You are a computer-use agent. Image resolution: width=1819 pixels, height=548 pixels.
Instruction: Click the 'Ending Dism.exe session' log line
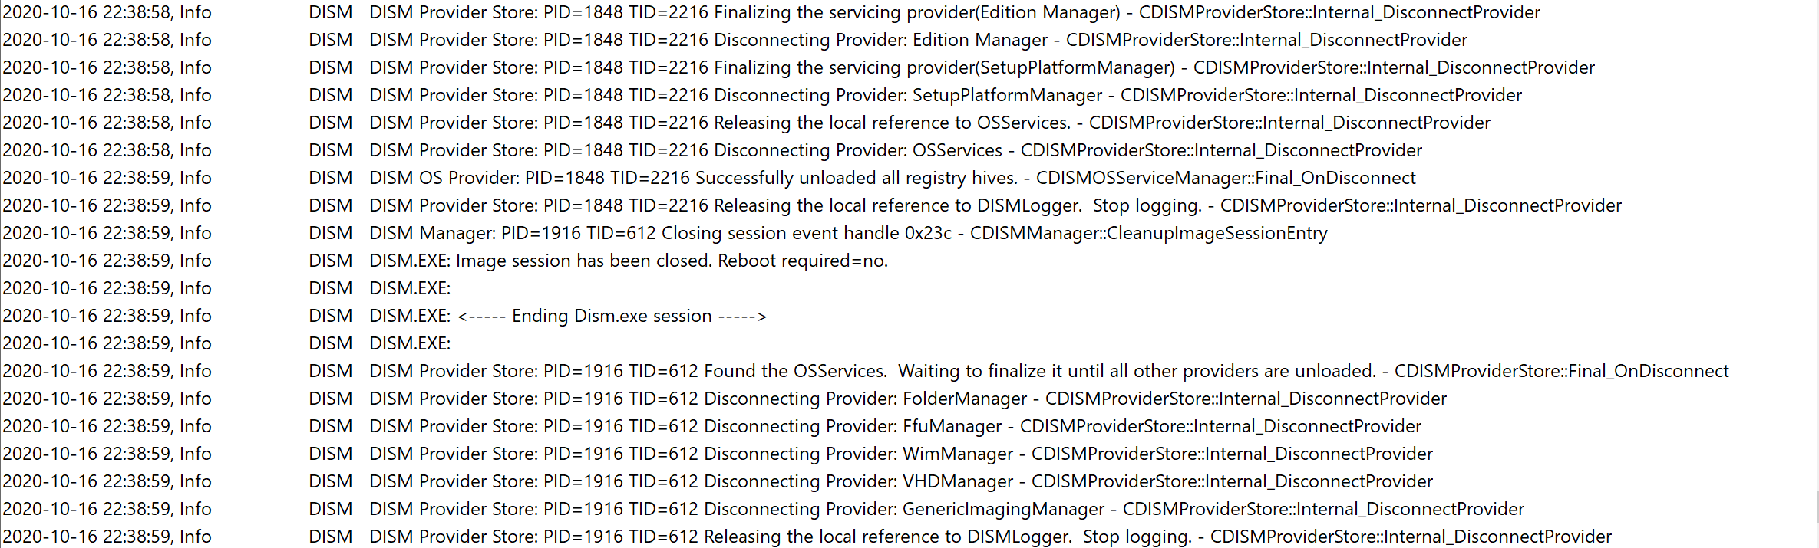tap(612, 316)
